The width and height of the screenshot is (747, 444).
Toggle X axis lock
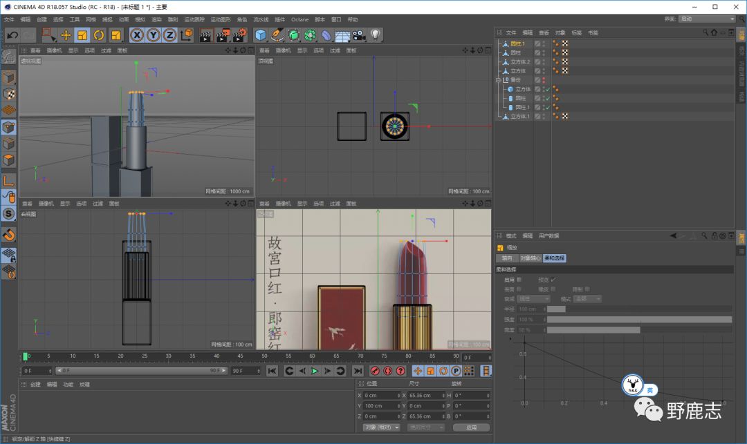click(137, 35)
